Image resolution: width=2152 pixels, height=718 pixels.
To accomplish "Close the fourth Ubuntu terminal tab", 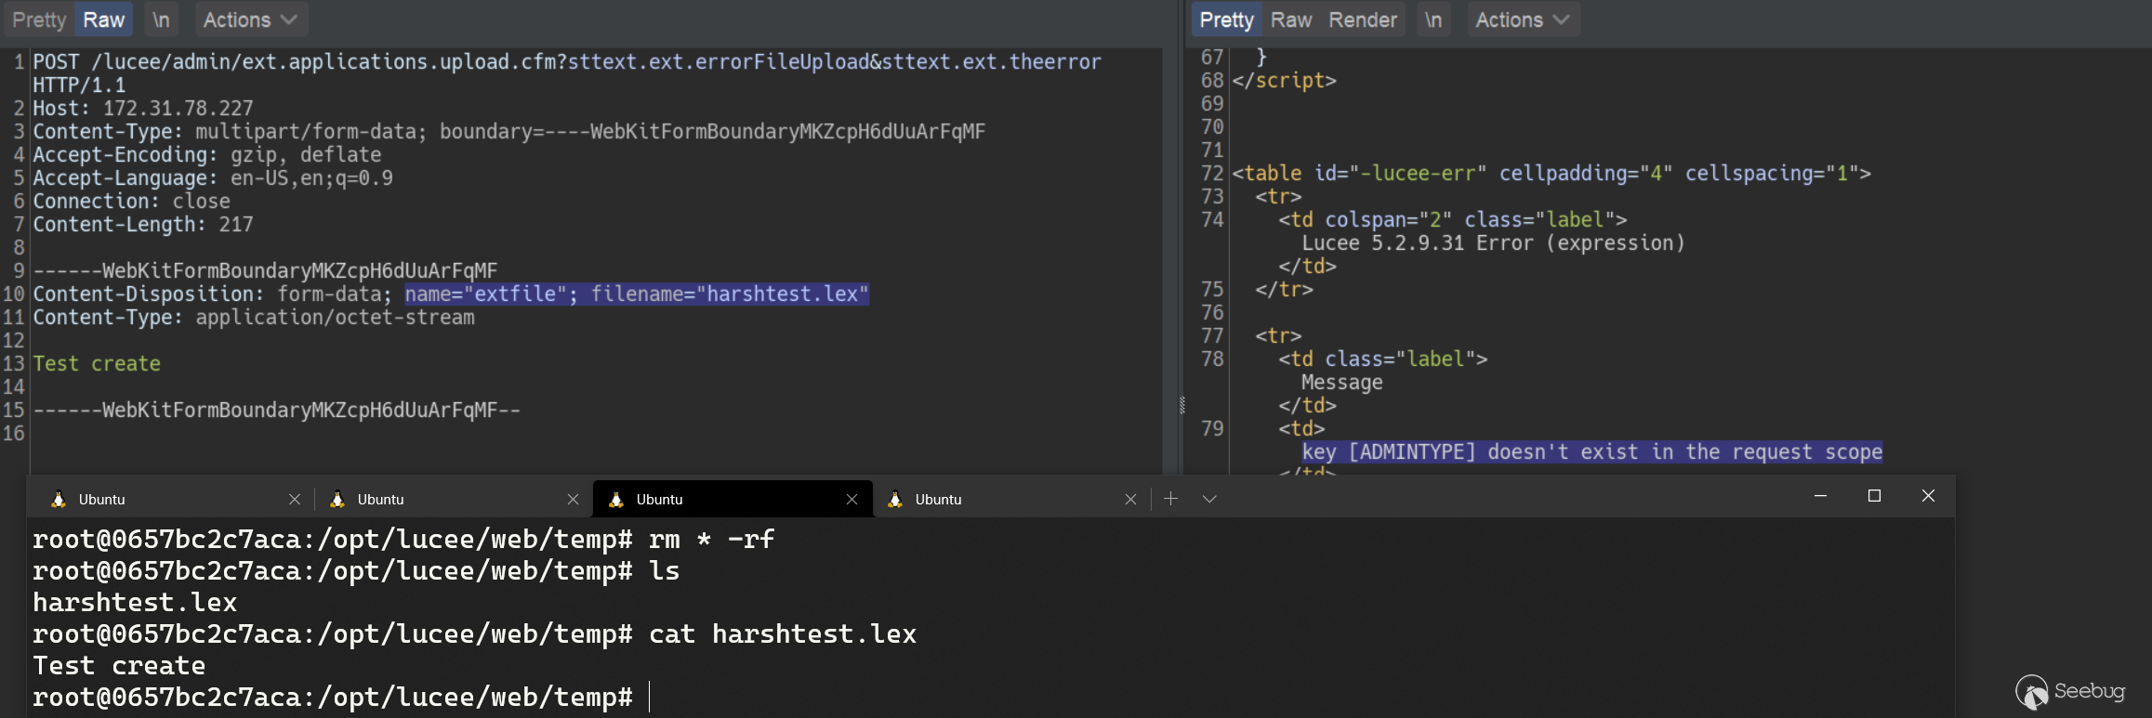I will click(x=1130, y=499).
